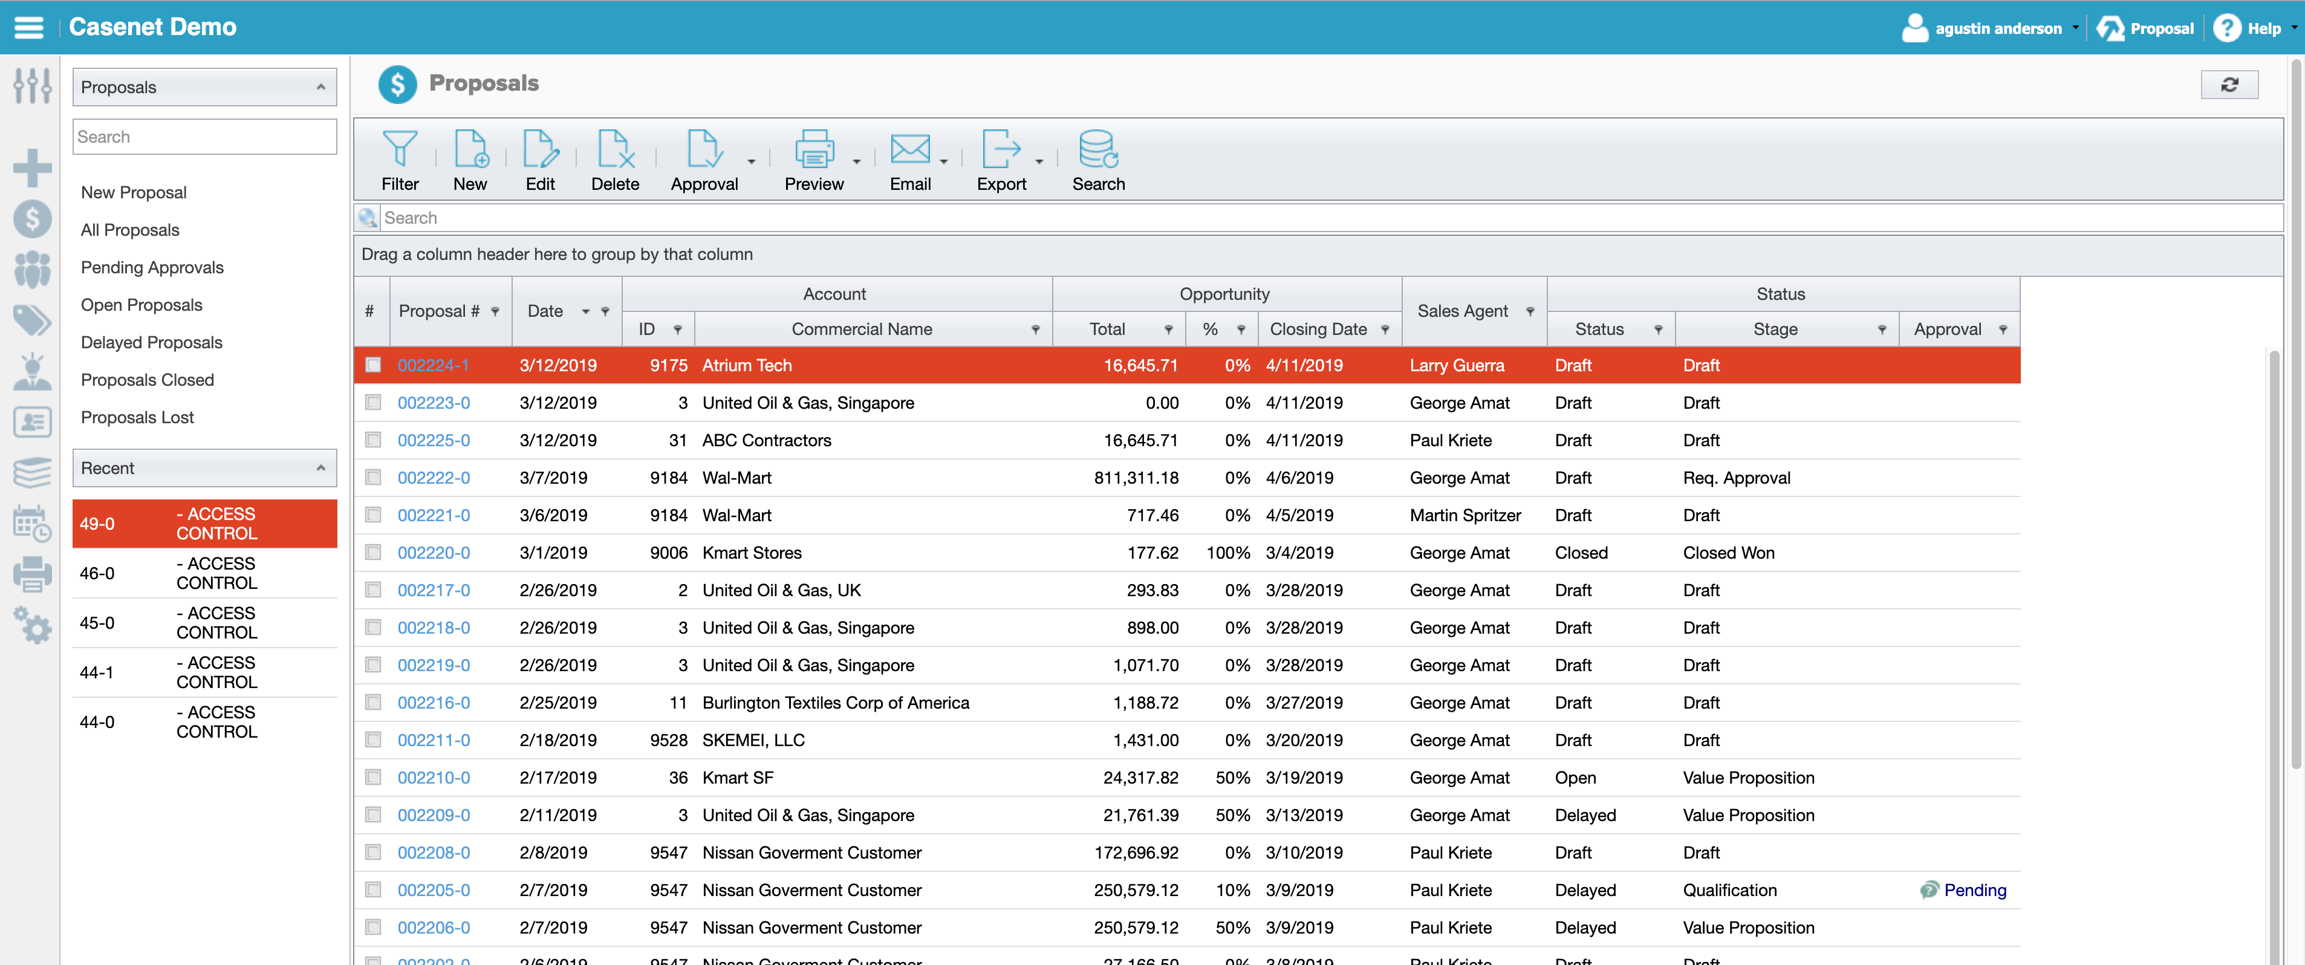
Task: Open the settings gear in the left sidebar
Action: click(x=32, y=627)
